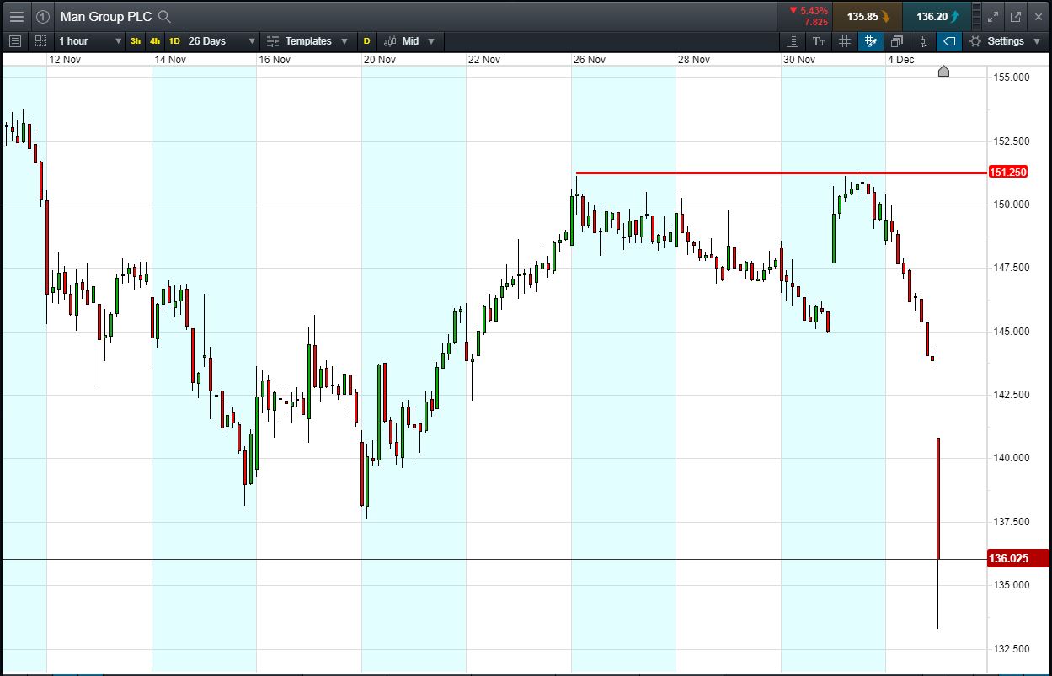
Task: Click the Man Group PLC title
Action: tap(106, 16)
